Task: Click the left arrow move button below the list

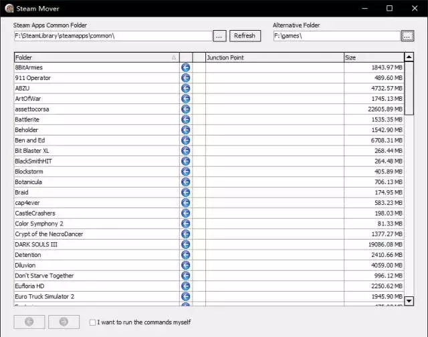Action: coord(29,322)
